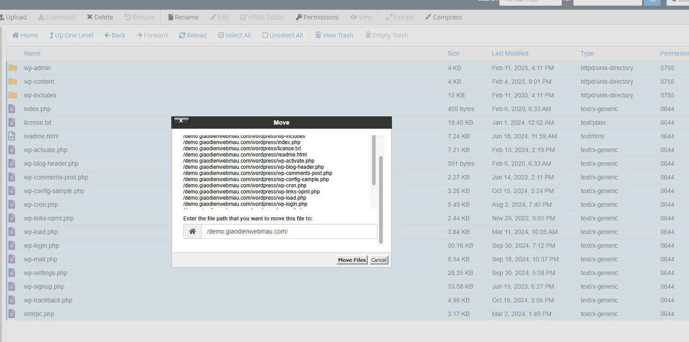Open View Trash
Viewport: 689px width, 342px height.
tap(334, 35)
